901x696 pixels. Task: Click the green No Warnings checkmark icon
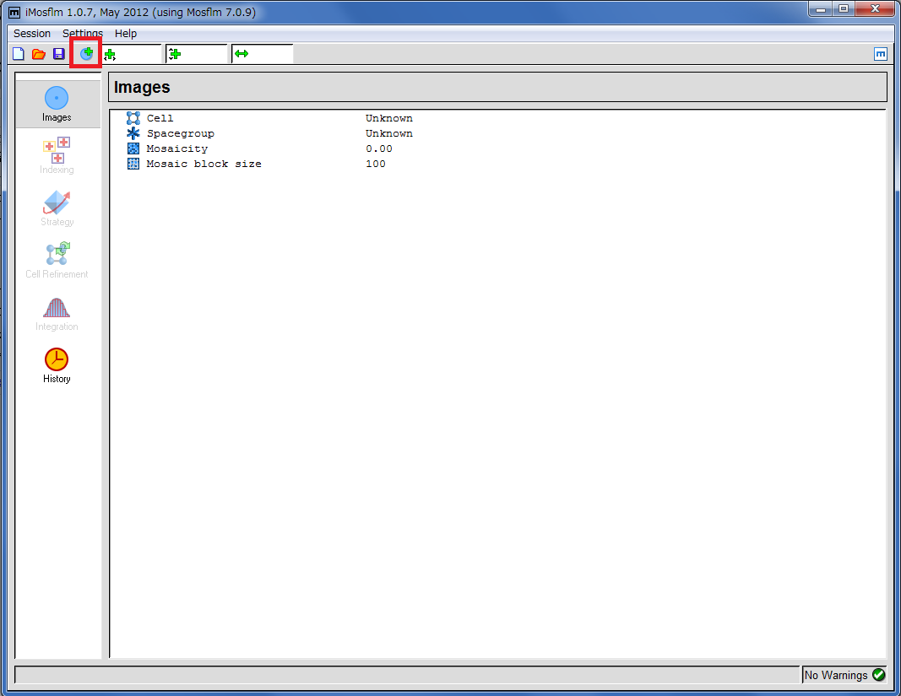click(878, 674)
